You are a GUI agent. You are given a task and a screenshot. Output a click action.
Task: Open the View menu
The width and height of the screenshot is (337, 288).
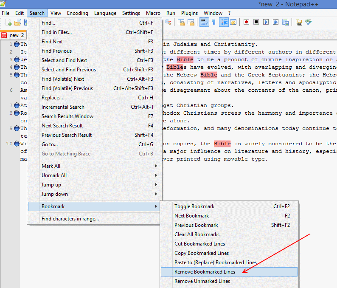[x=56, y=13]
